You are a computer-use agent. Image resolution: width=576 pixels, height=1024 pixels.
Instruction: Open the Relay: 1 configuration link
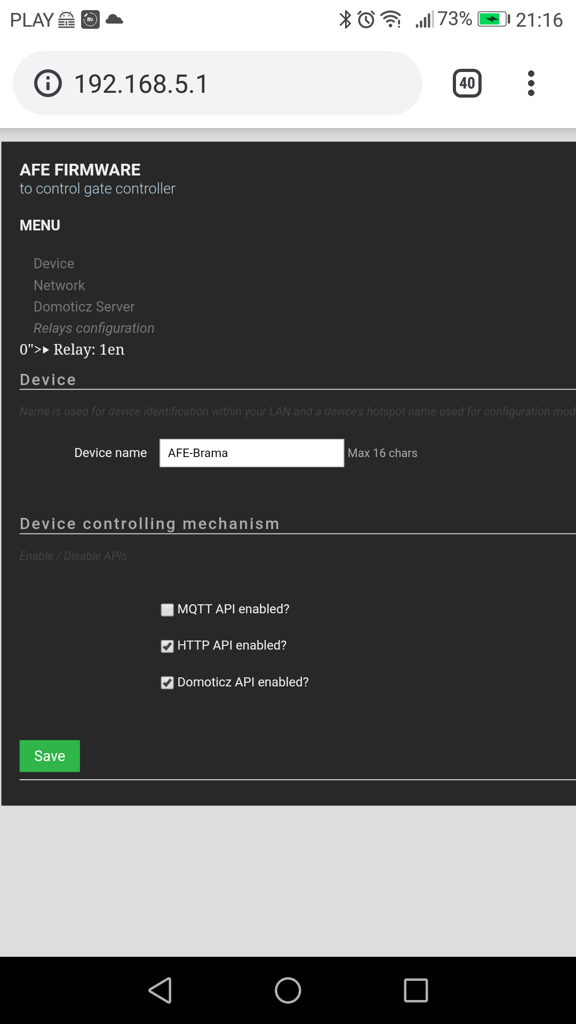[89, 349]
